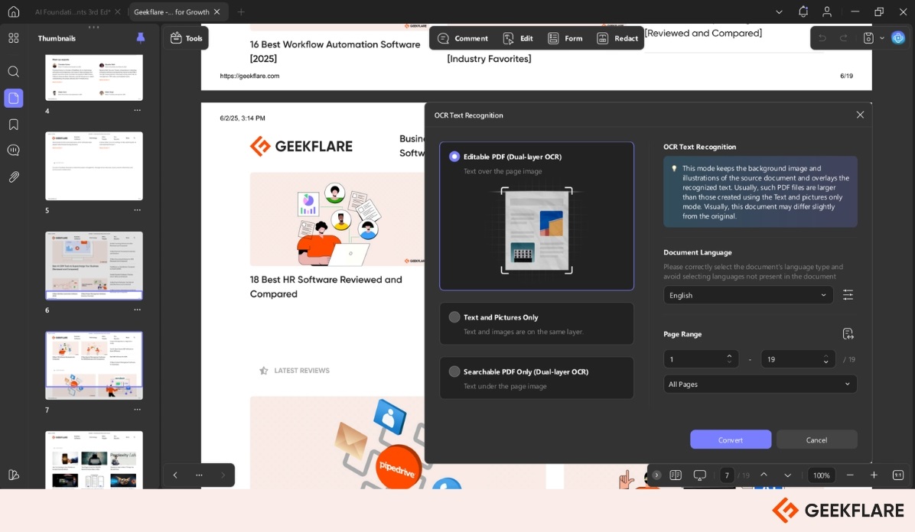Open language settings icon beside English
This screenshot has width=915, height=532.
(848, 294)
